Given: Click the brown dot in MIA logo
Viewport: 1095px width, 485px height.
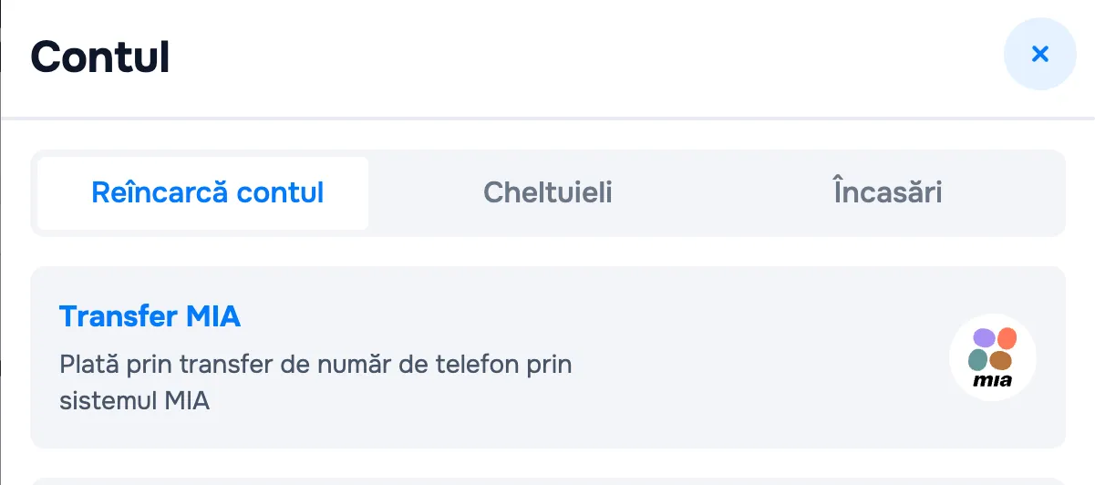Looking at the screenshot, I should tap(1001, 360).
